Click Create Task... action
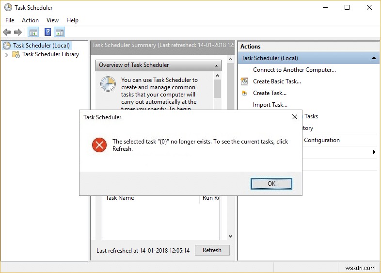The height and width of the screenshot is (273, 381). pos(270,93)
